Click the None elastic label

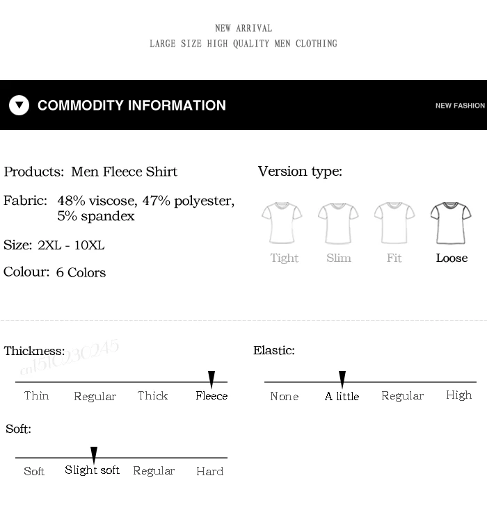click(x=285, y=396)
